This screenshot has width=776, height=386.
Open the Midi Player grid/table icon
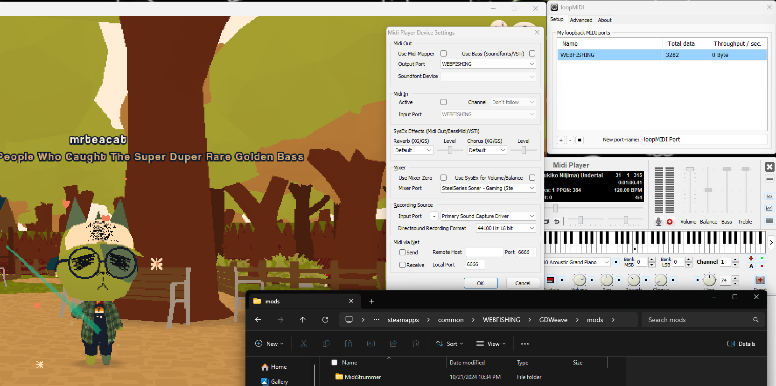pyautogui.click(x=769, y=221)
